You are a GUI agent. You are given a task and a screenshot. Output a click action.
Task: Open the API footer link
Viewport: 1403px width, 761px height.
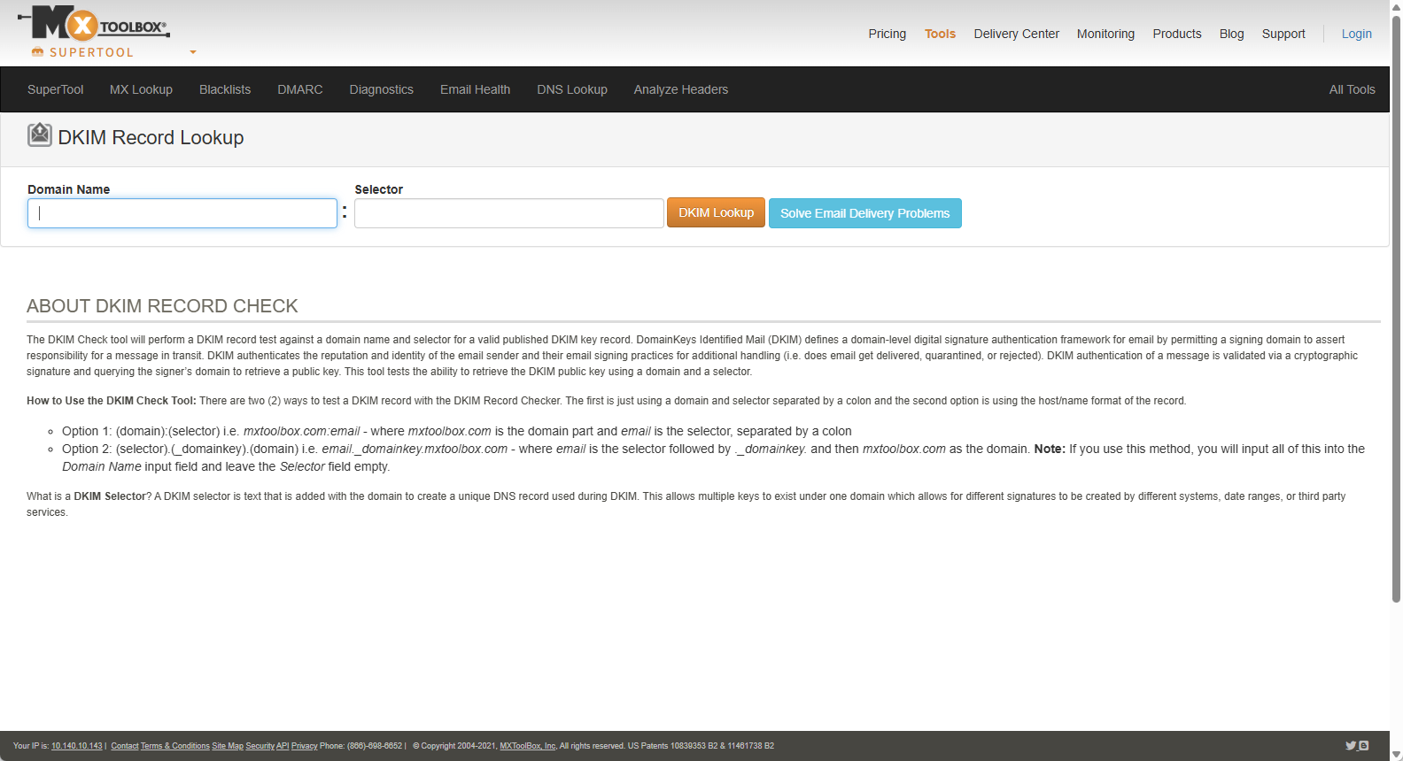coord(283,746)
